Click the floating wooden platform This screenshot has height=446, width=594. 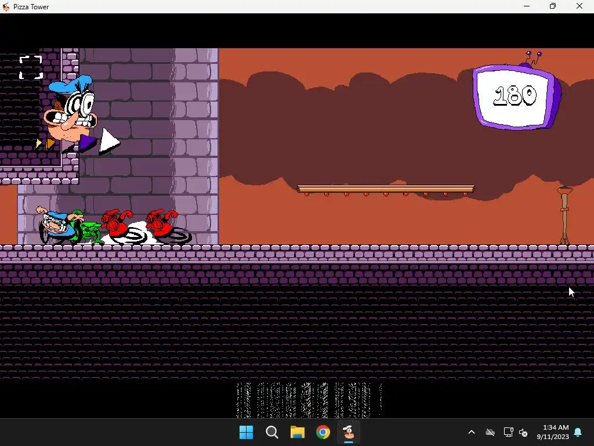click(386, 190)
